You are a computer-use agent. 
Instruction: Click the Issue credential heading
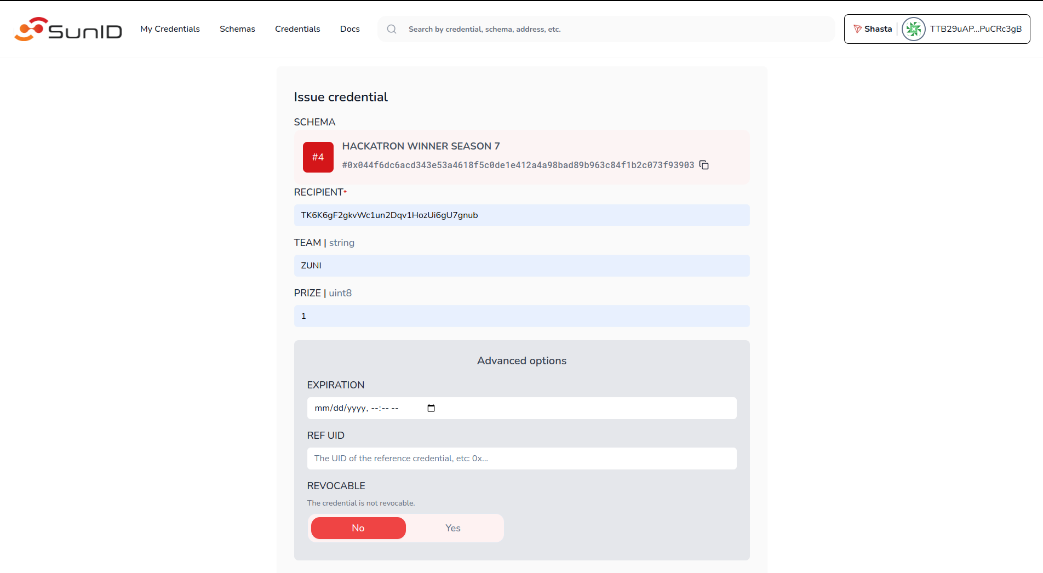341,97
